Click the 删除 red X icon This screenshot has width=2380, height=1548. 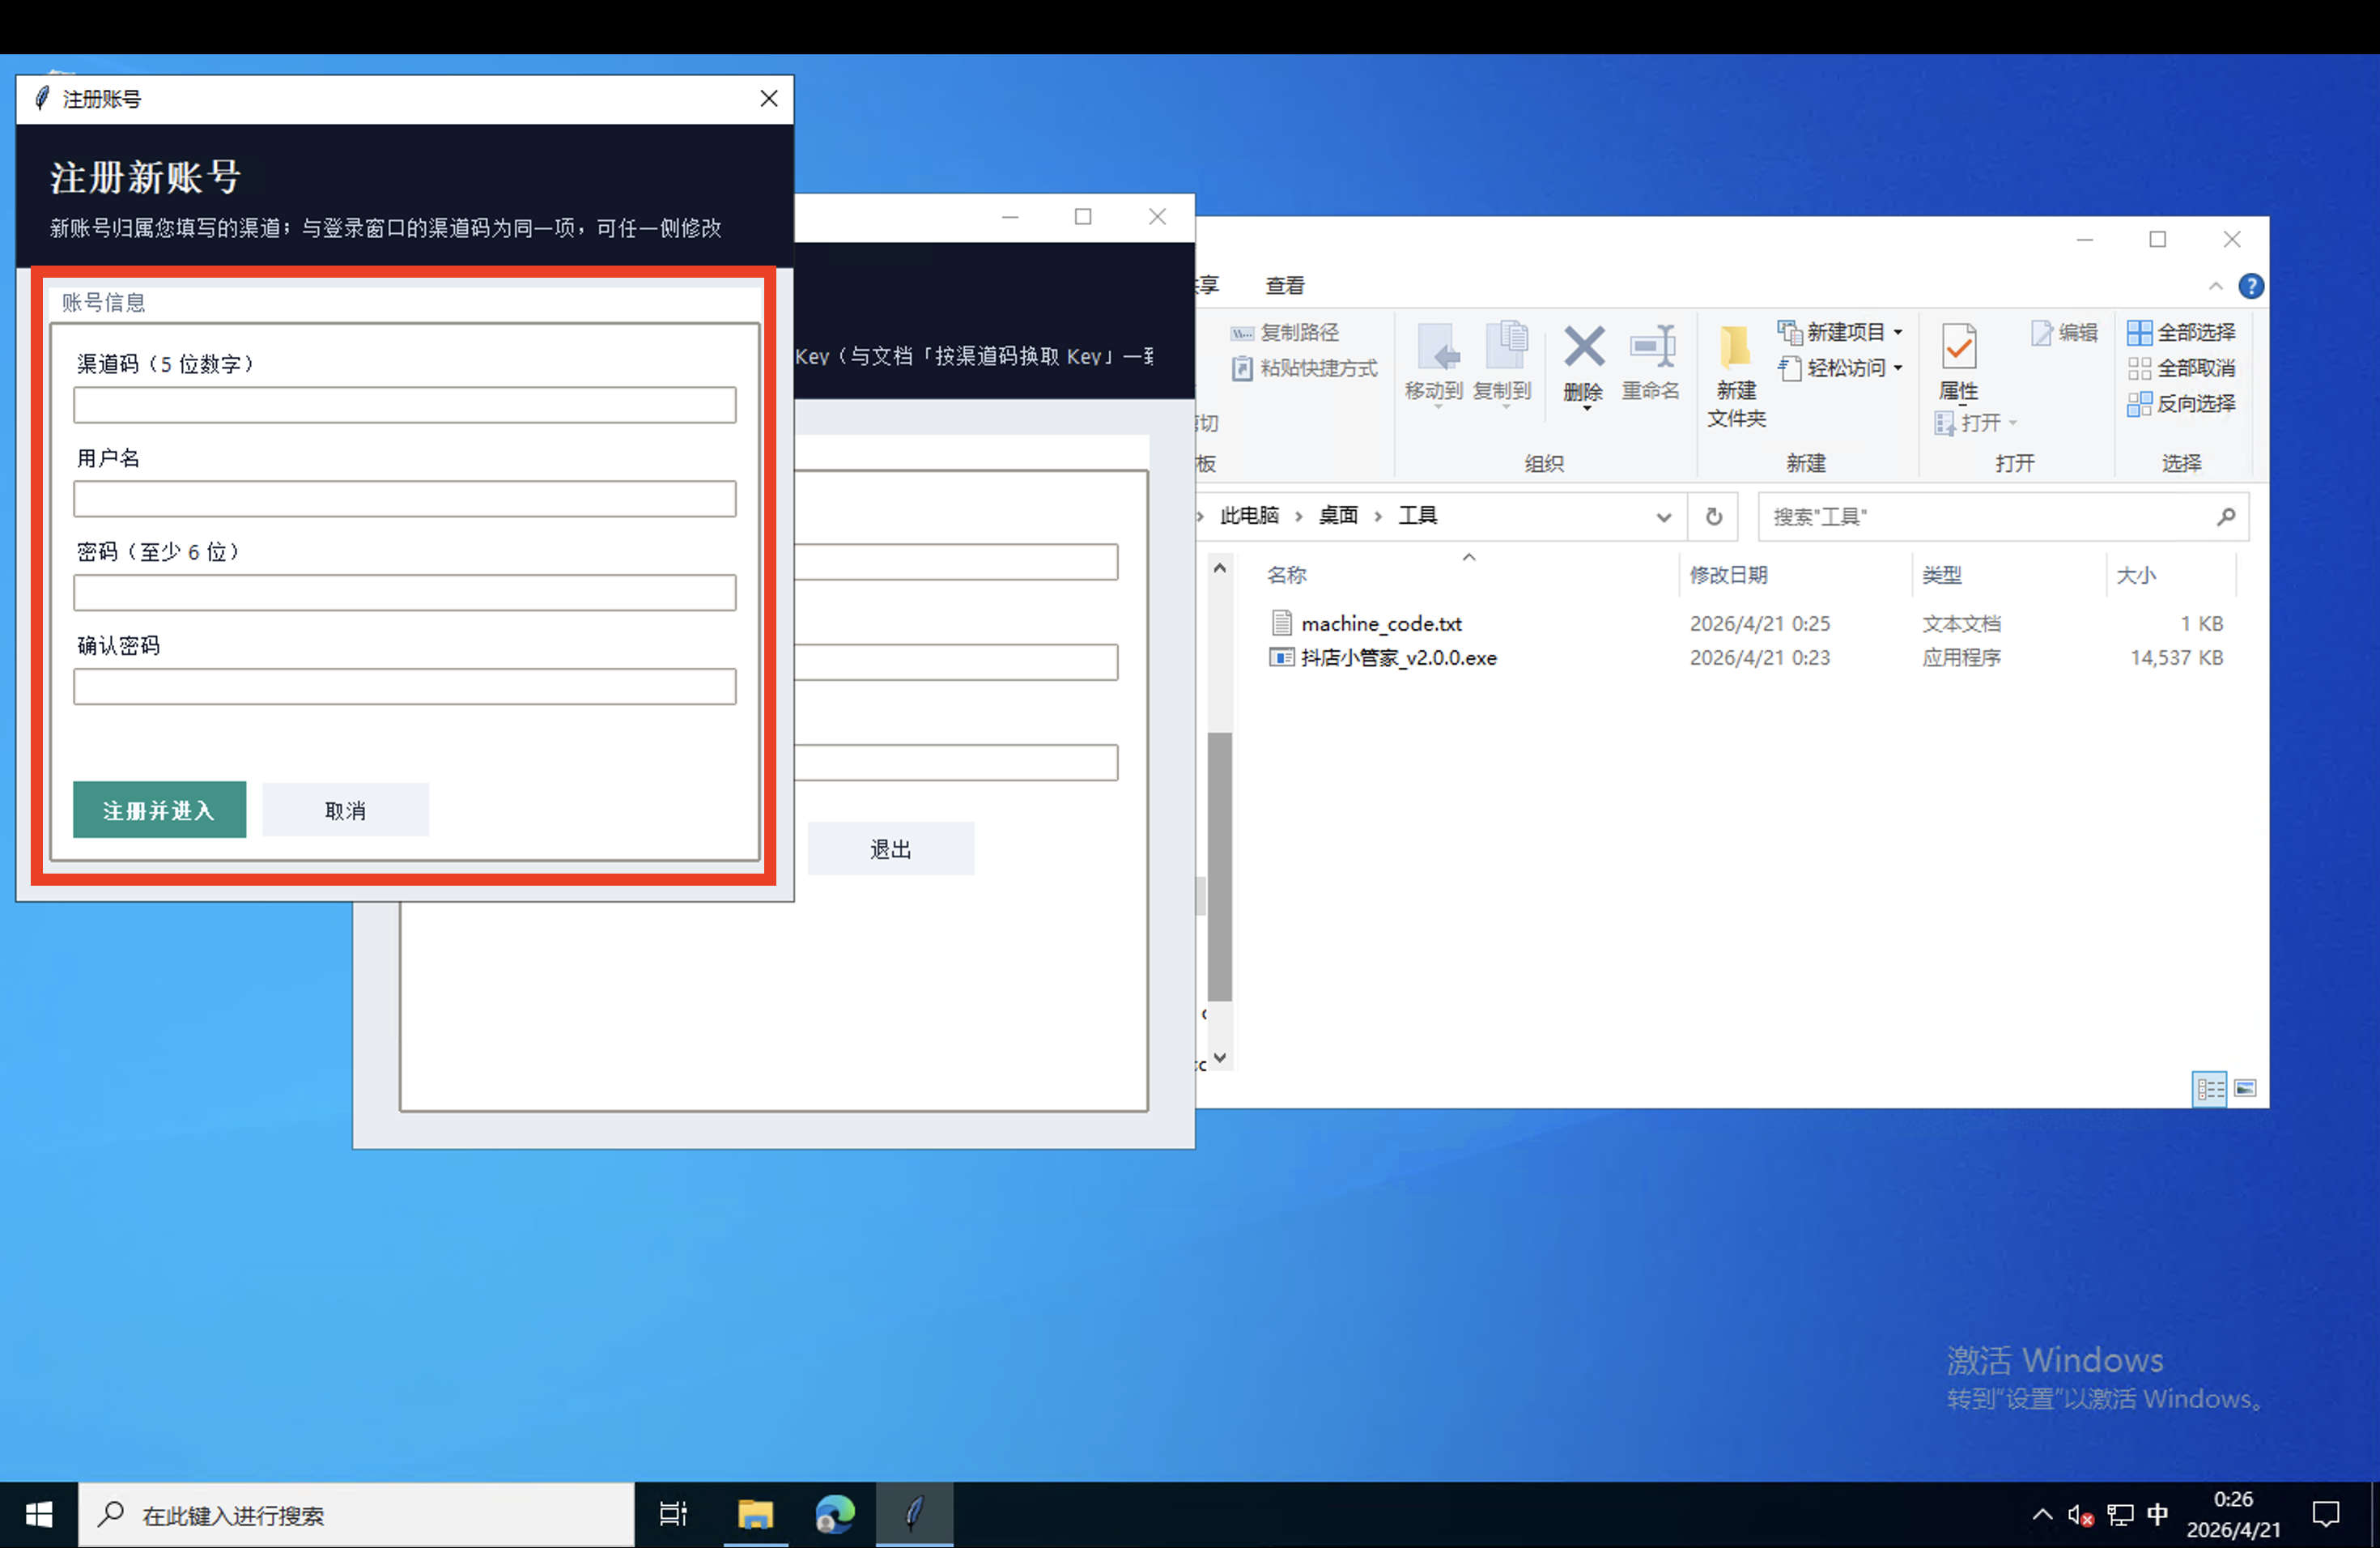[1584, 347]
